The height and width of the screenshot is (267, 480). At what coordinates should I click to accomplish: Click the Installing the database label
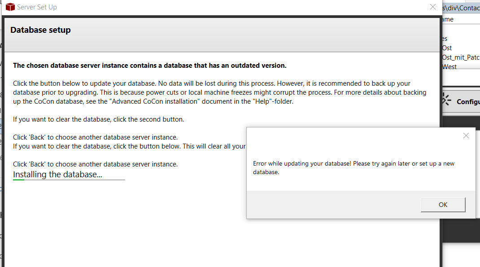click(57, 174)
